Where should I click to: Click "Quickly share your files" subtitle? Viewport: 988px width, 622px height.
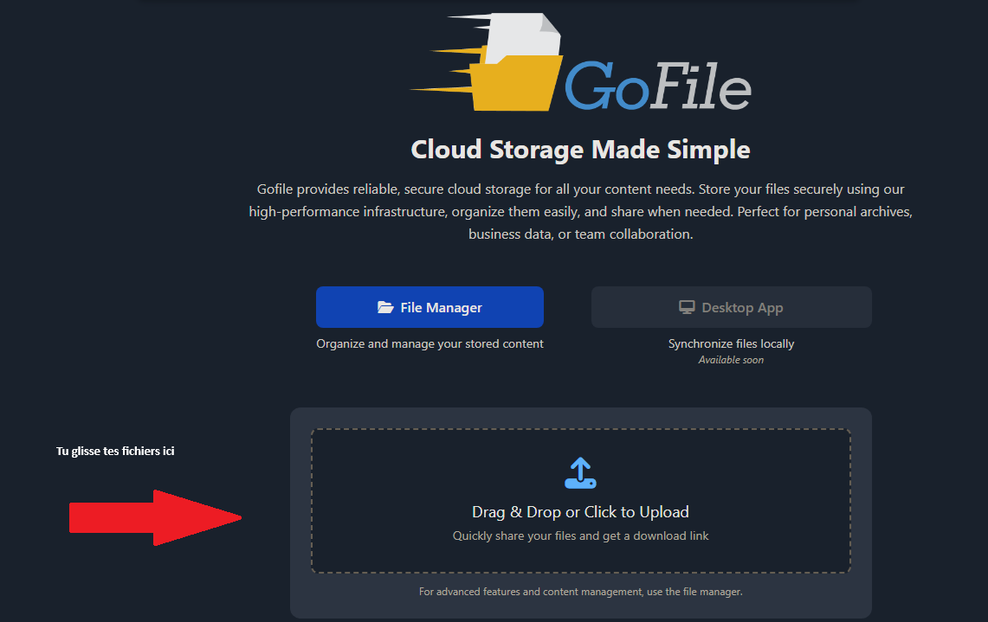pyautogui.click(x=580, y=536)
